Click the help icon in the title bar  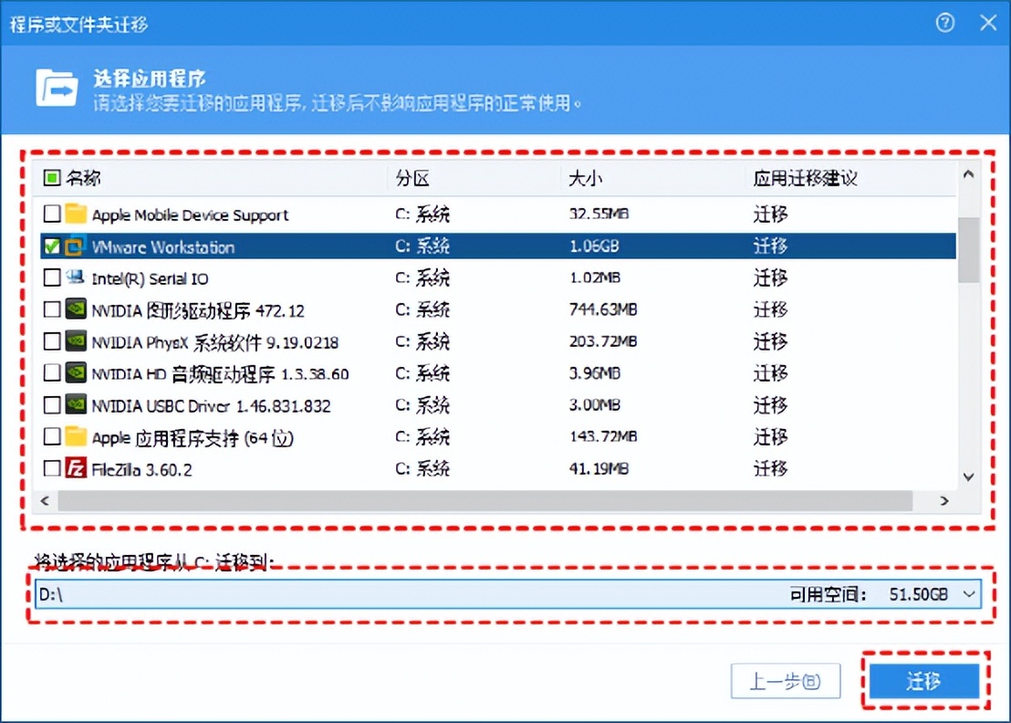pos(944,22)
